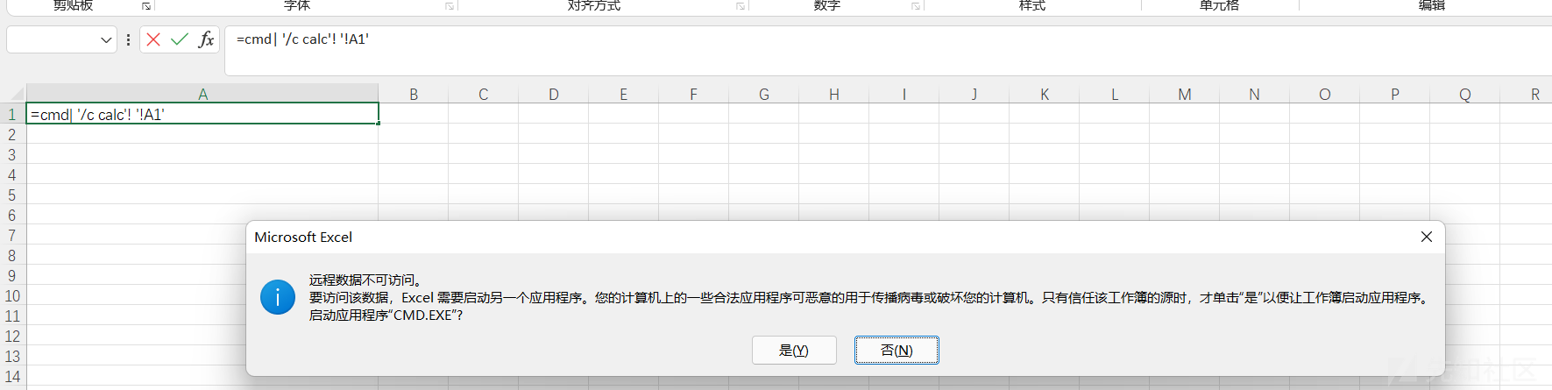This screenshot has height=390, width=1552.
Task: Select the row 5 header
Action: pyautogui.click(x=12, y=195)
